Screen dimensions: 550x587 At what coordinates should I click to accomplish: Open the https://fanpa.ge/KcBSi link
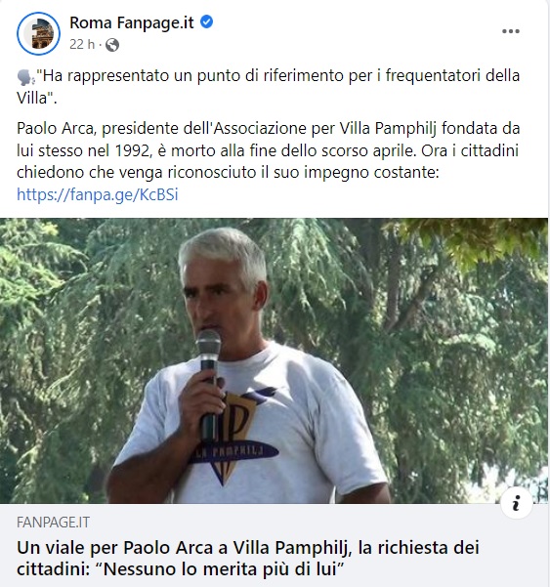[x=98, y=194]
